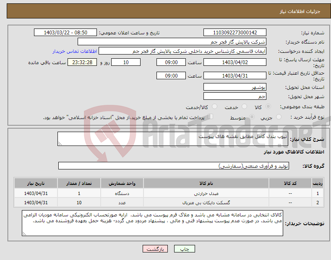Screen dimensions: 331x260
Task: Select the کالا radio button
Action: (268, 107)
